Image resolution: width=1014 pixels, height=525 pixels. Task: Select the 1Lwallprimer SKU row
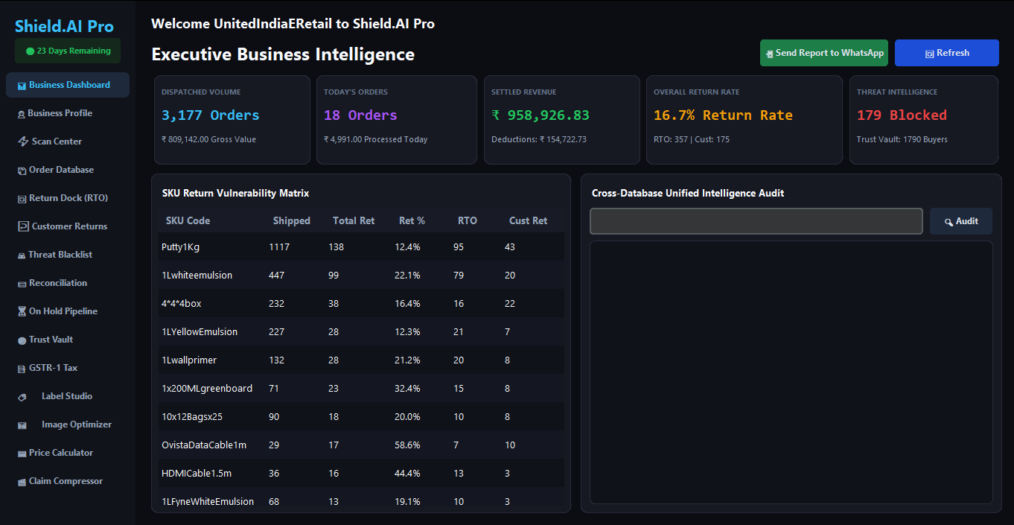360,360
